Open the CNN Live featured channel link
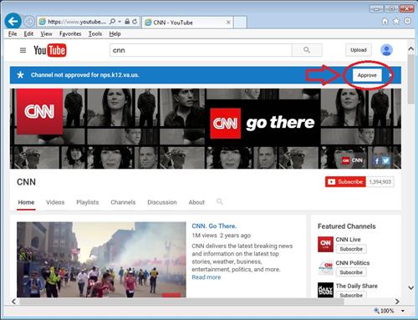The width and height of the screenshot is (418, 320). coord(348,240)
